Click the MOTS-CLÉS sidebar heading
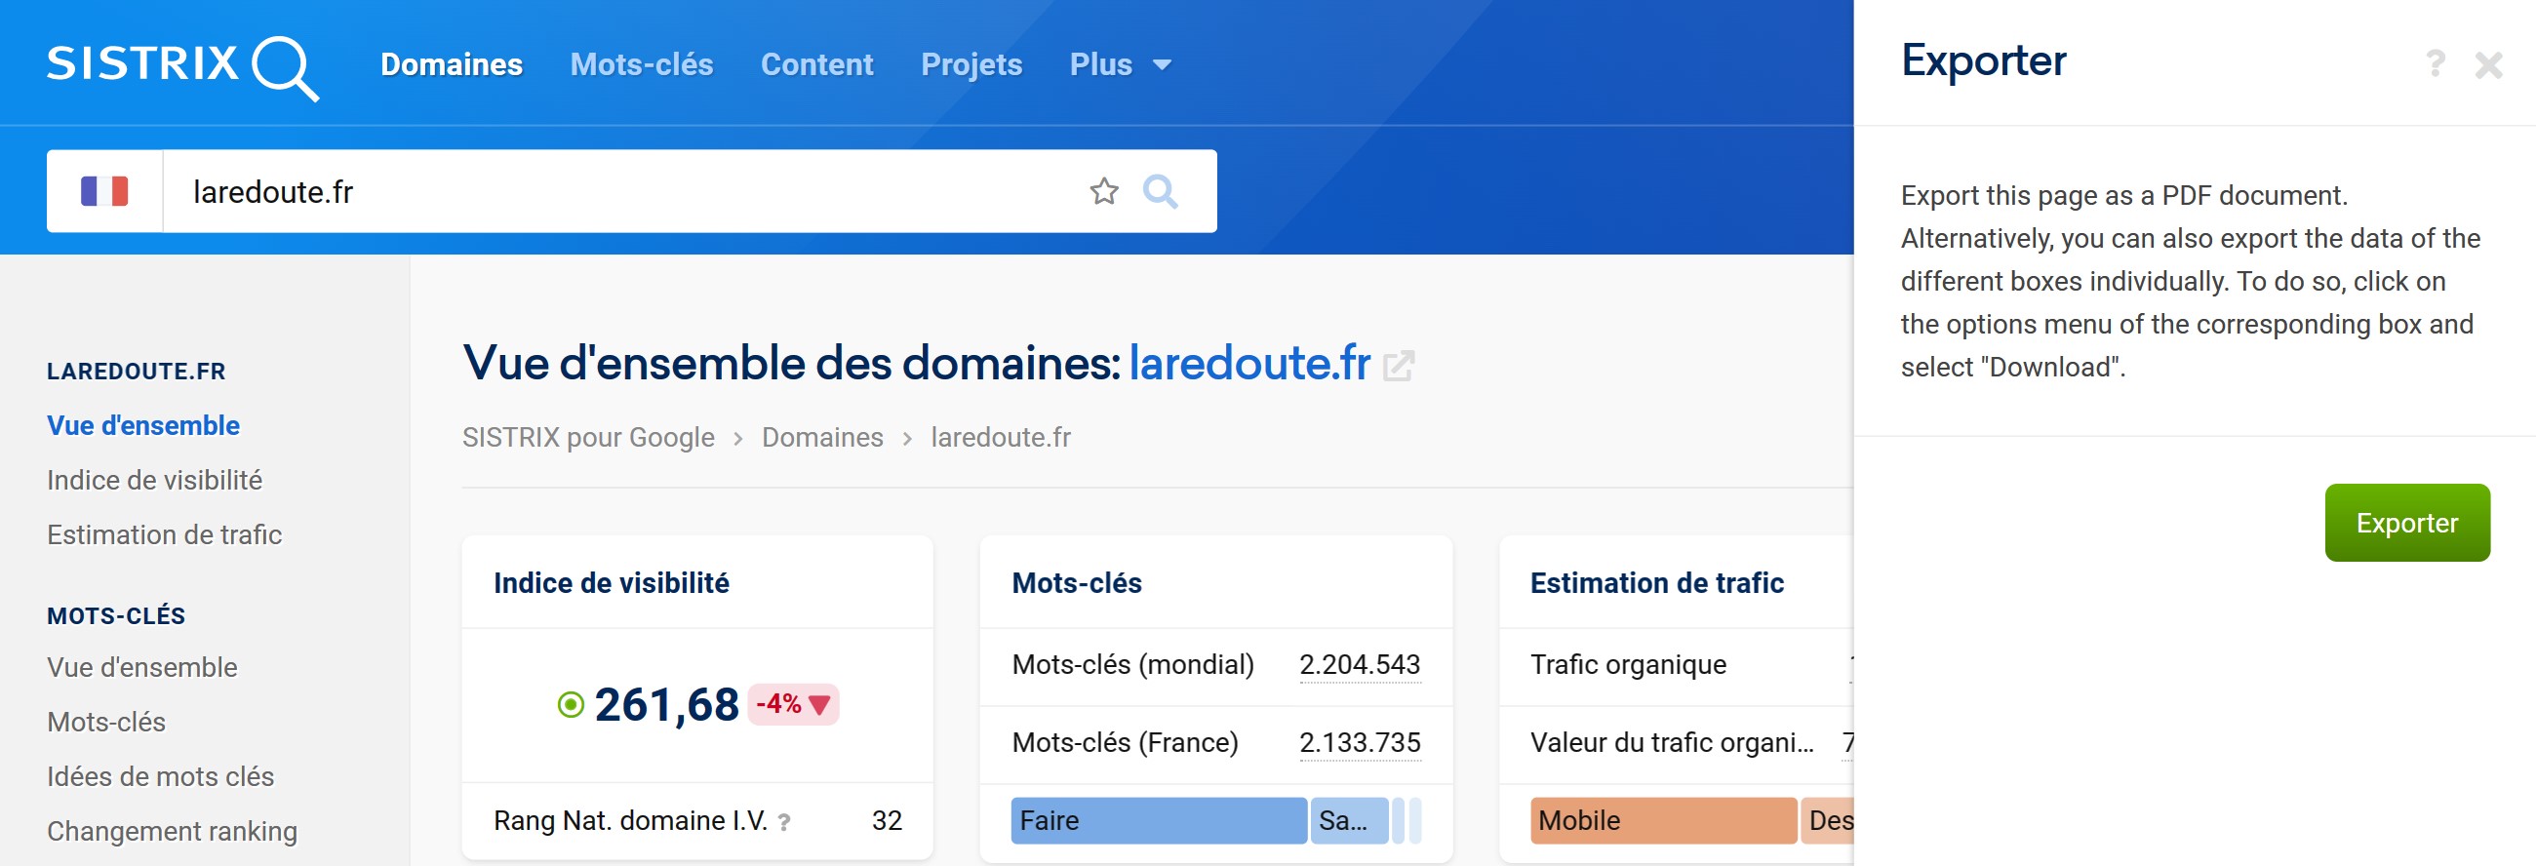Viewport: 2536px width, 866px height. pos(116,616)
